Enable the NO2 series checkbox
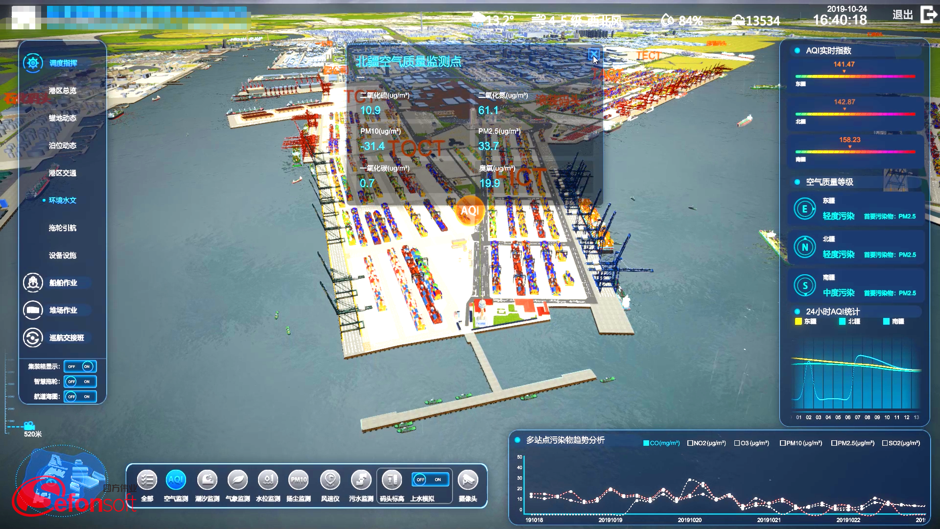The height and width of the screenshot is (529, 940). (x=690, y=443)
